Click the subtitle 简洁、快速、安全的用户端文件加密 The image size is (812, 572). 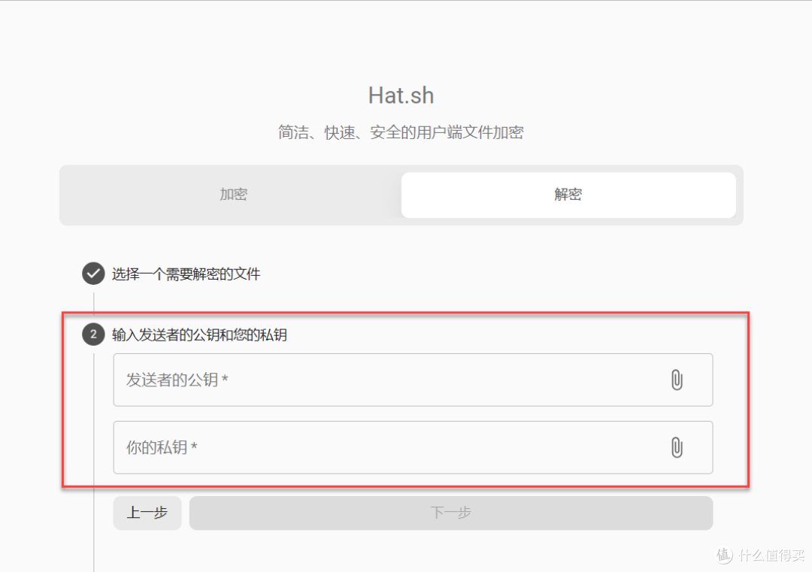pyautogui.click(x=401, y=132)
